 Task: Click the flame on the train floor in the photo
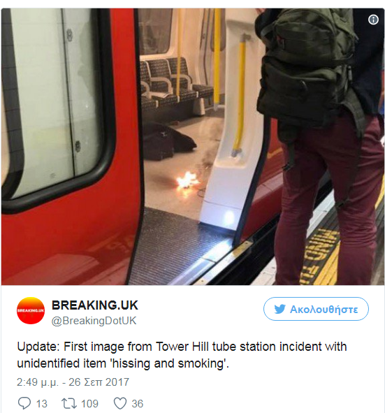coord(188,182)
